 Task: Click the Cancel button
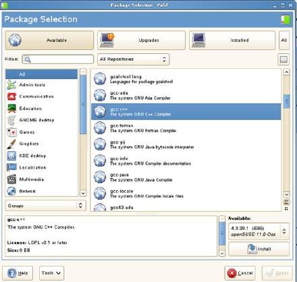point(240,273)
